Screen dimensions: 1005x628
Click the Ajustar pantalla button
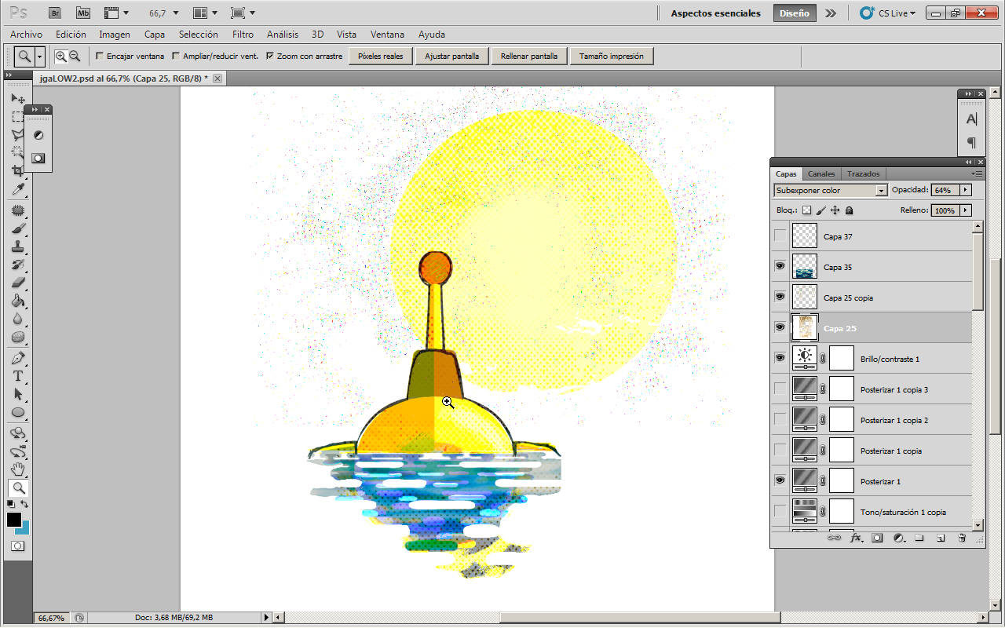453,57
